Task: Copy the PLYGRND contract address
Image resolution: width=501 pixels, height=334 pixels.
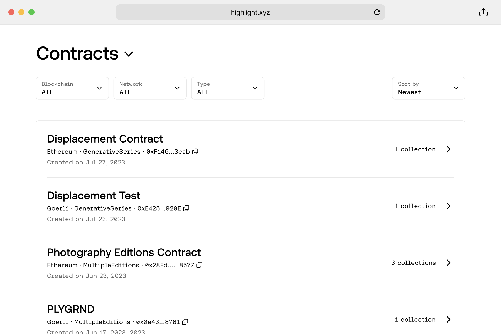Action: [185, 322]
